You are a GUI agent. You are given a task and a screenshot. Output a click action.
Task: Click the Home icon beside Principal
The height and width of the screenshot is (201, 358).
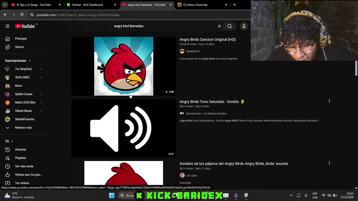click(8, 39)
